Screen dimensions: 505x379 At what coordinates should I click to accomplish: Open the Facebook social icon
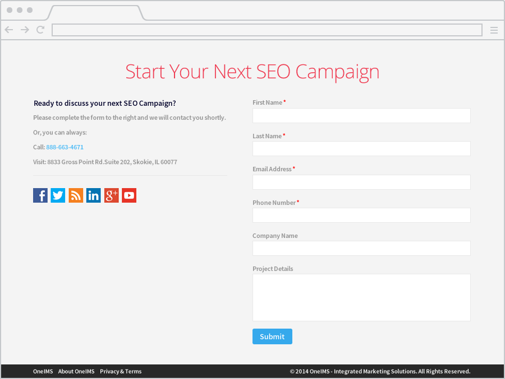tap(40, 195)
